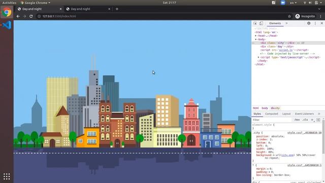The width and height of the screenshot is (325, 183).
Task: Toggle the :hov element state button
Action: [x=297, y=120]
